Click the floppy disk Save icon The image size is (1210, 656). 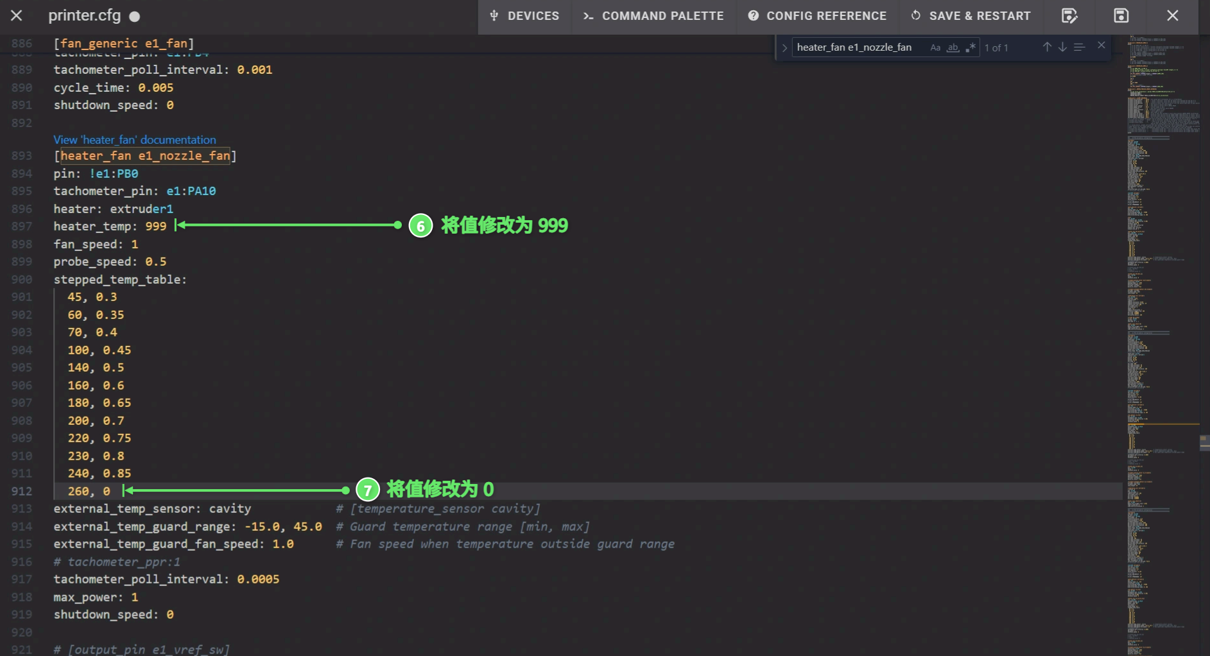[x=1121, y=16]
